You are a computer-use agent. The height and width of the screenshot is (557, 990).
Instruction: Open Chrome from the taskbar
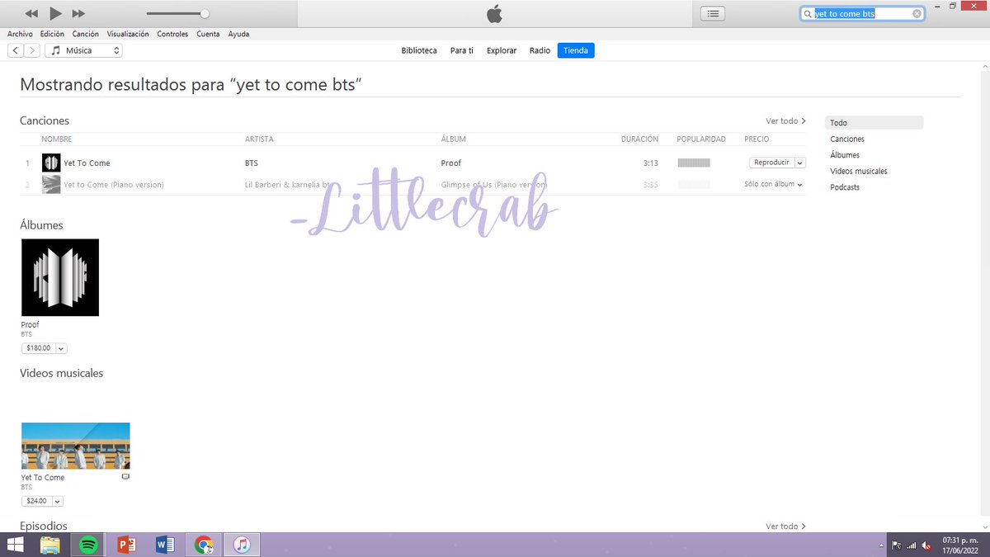pos(203,545)
